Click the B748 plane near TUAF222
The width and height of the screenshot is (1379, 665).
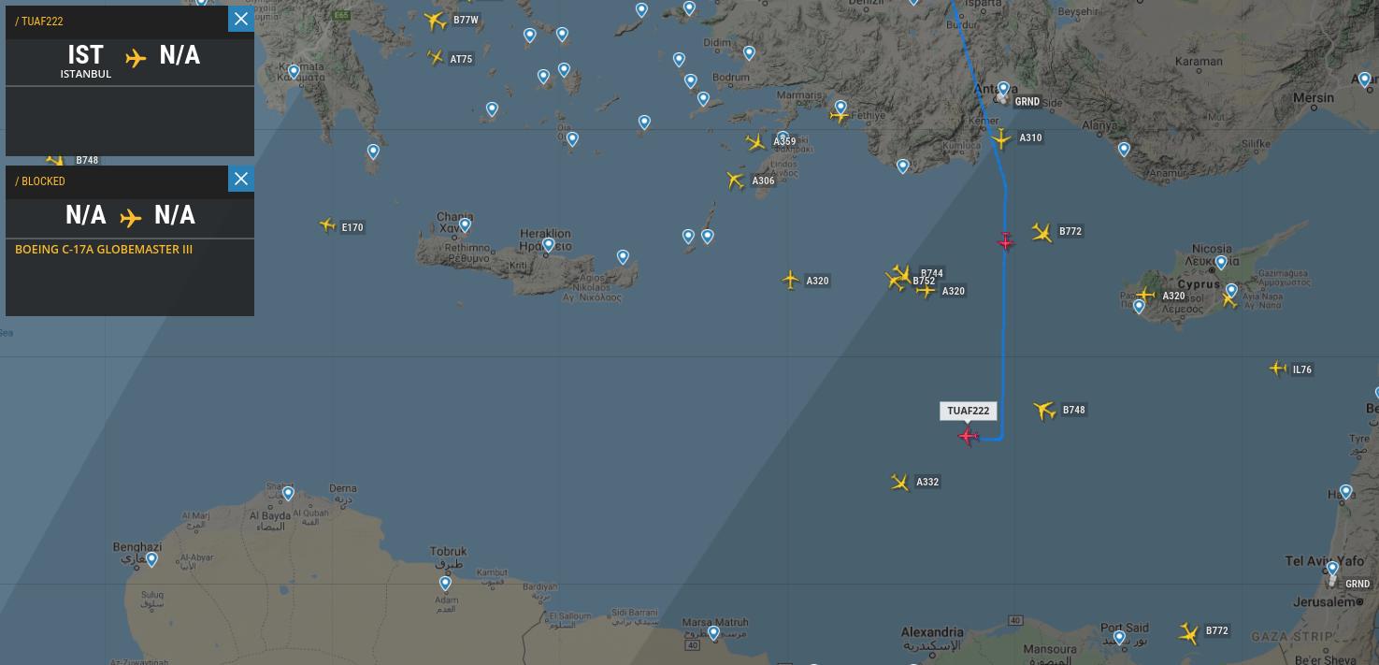click(1044, 410)
